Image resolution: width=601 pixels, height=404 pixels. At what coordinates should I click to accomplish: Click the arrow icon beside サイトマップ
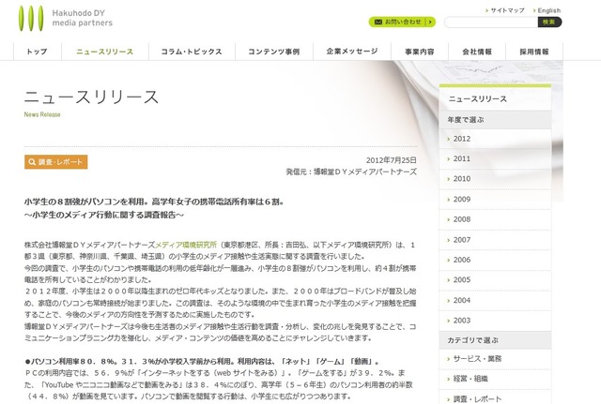486,10
